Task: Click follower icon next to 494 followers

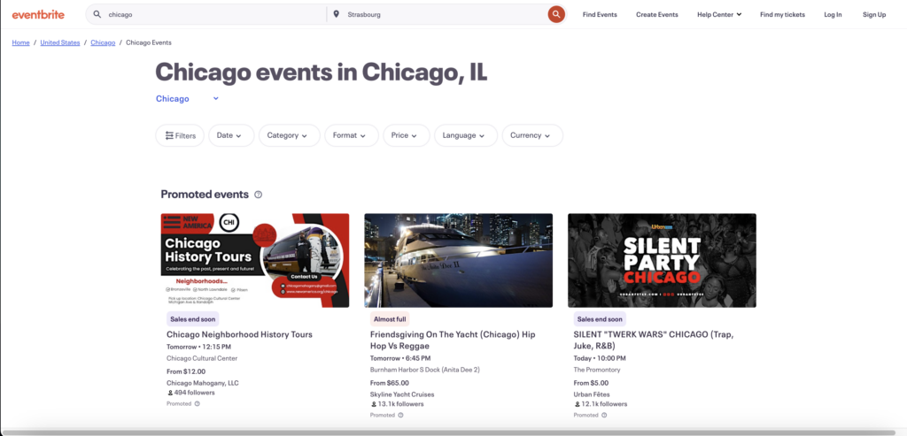Action: coord(169,393)
